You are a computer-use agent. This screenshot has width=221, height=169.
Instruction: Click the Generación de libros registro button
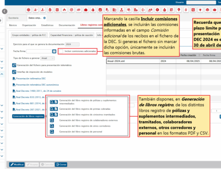tap(28, 116)
